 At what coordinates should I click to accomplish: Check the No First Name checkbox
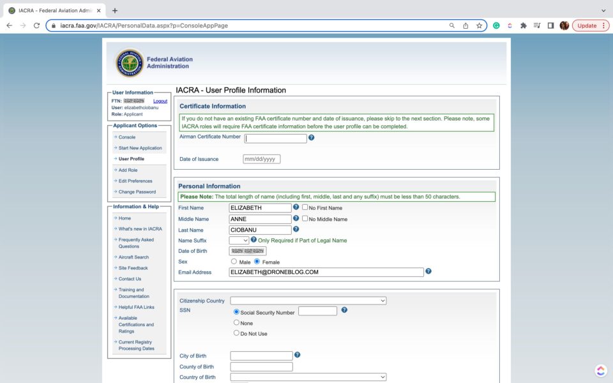(x=305, y=207)
